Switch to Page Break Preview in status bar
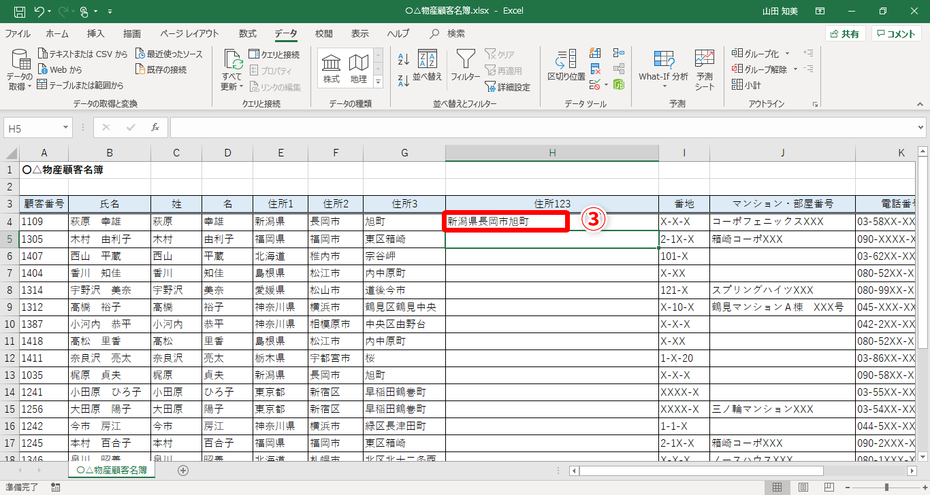Screen dimensions: 930x495 (830, 487)
